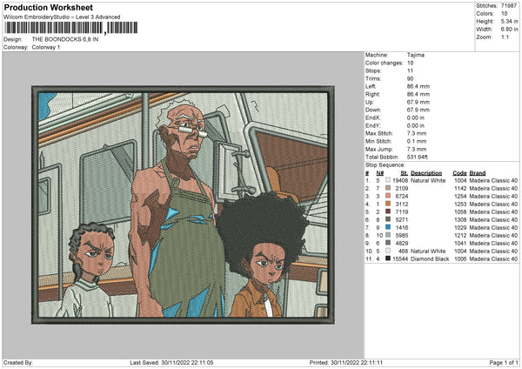Viewport: 522px width, 369px height.
Task: Click the color swatch for stop 2 (2109)
Action: pyautogui.click(x=388, y=188)
